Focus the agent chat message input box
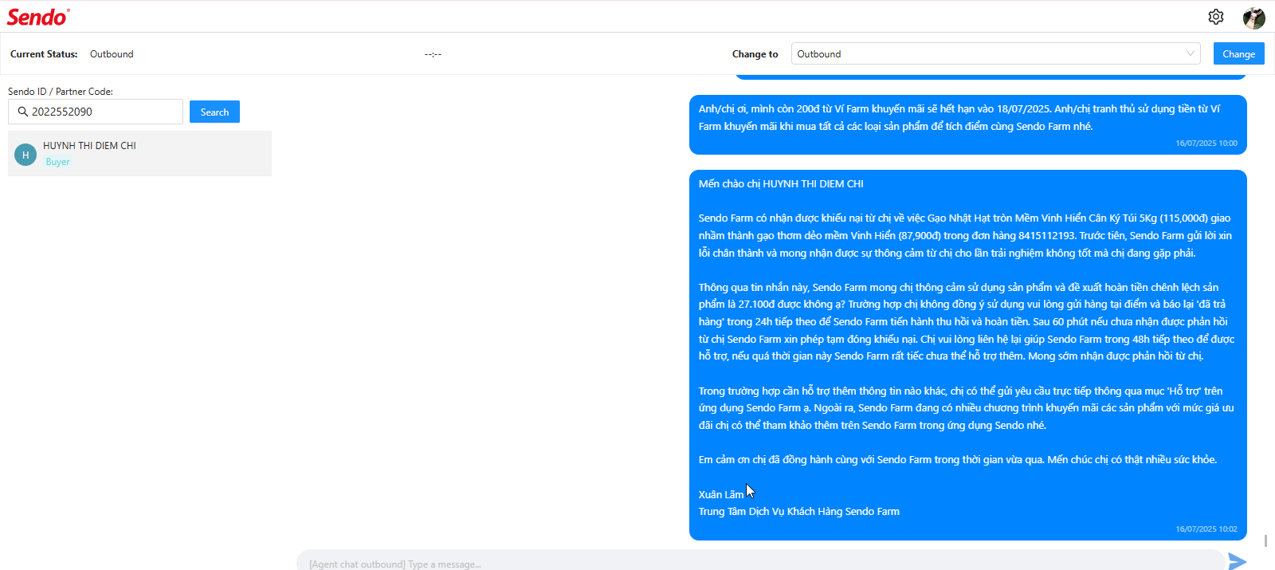The image size is (1275, 570). click(760, 561)
